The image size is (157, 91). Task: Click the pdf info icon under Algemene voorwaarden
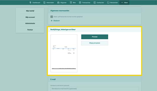(x=52, y=17)
